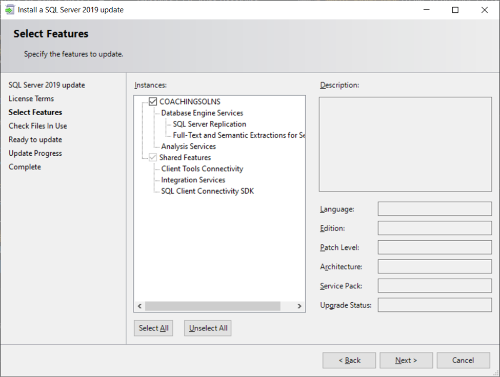500x377 pixels.
Task: Proceed with the Next button
Action: (x=406, y=360)
